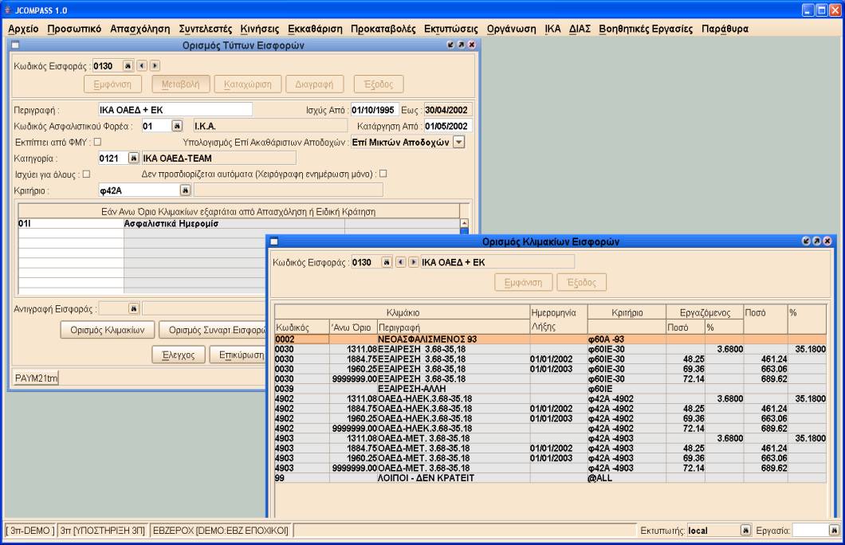This screenshot has height=545, width=845.
Task: Click the Καταχώριση button
Action: point(248,84)
